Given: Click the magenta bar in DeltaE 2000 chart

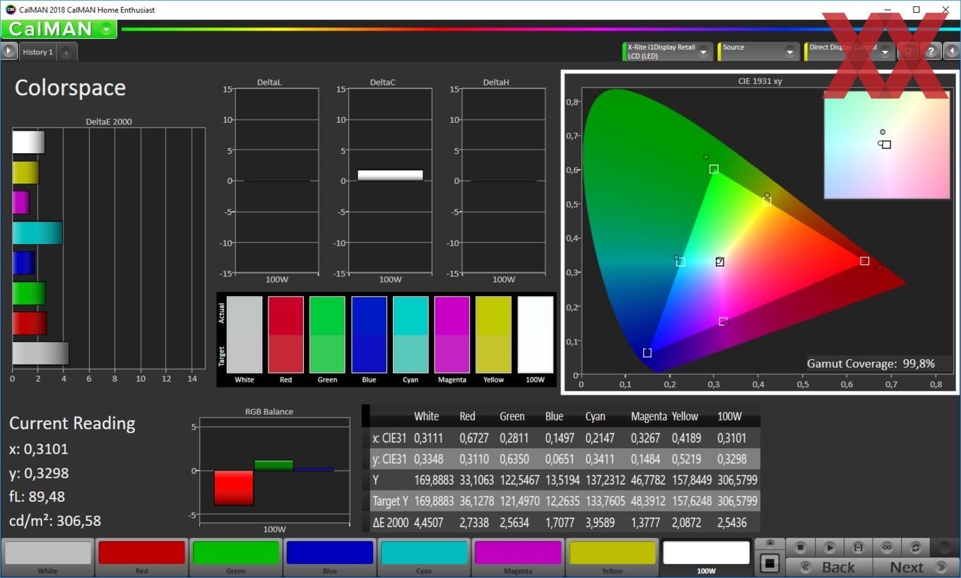Looking at the screenshot, I should [21, 203].
